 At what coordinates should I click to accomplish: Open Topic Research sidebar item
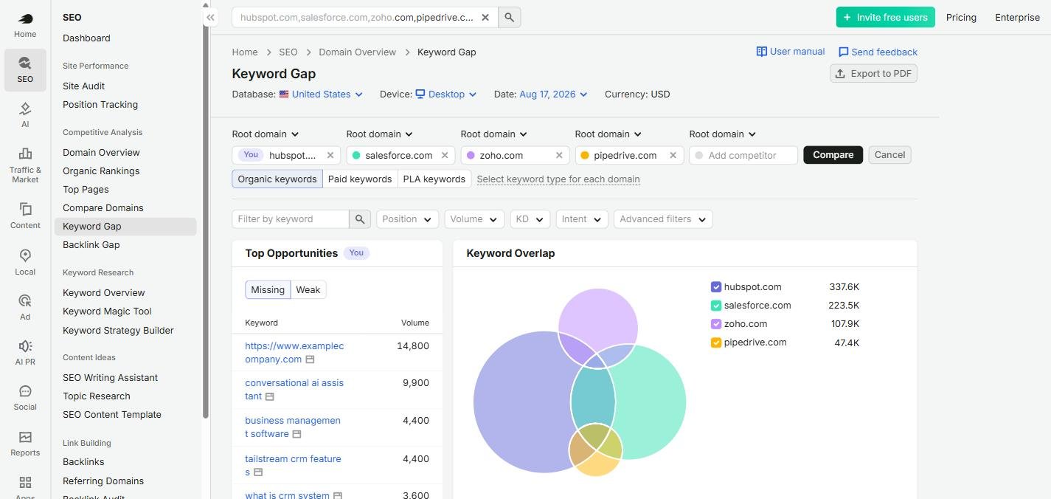click(97, 396)
